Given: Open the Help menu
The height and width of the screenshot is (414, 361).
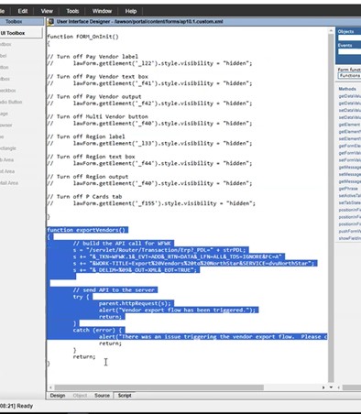Looking at the screenshot, I should 130,11.
